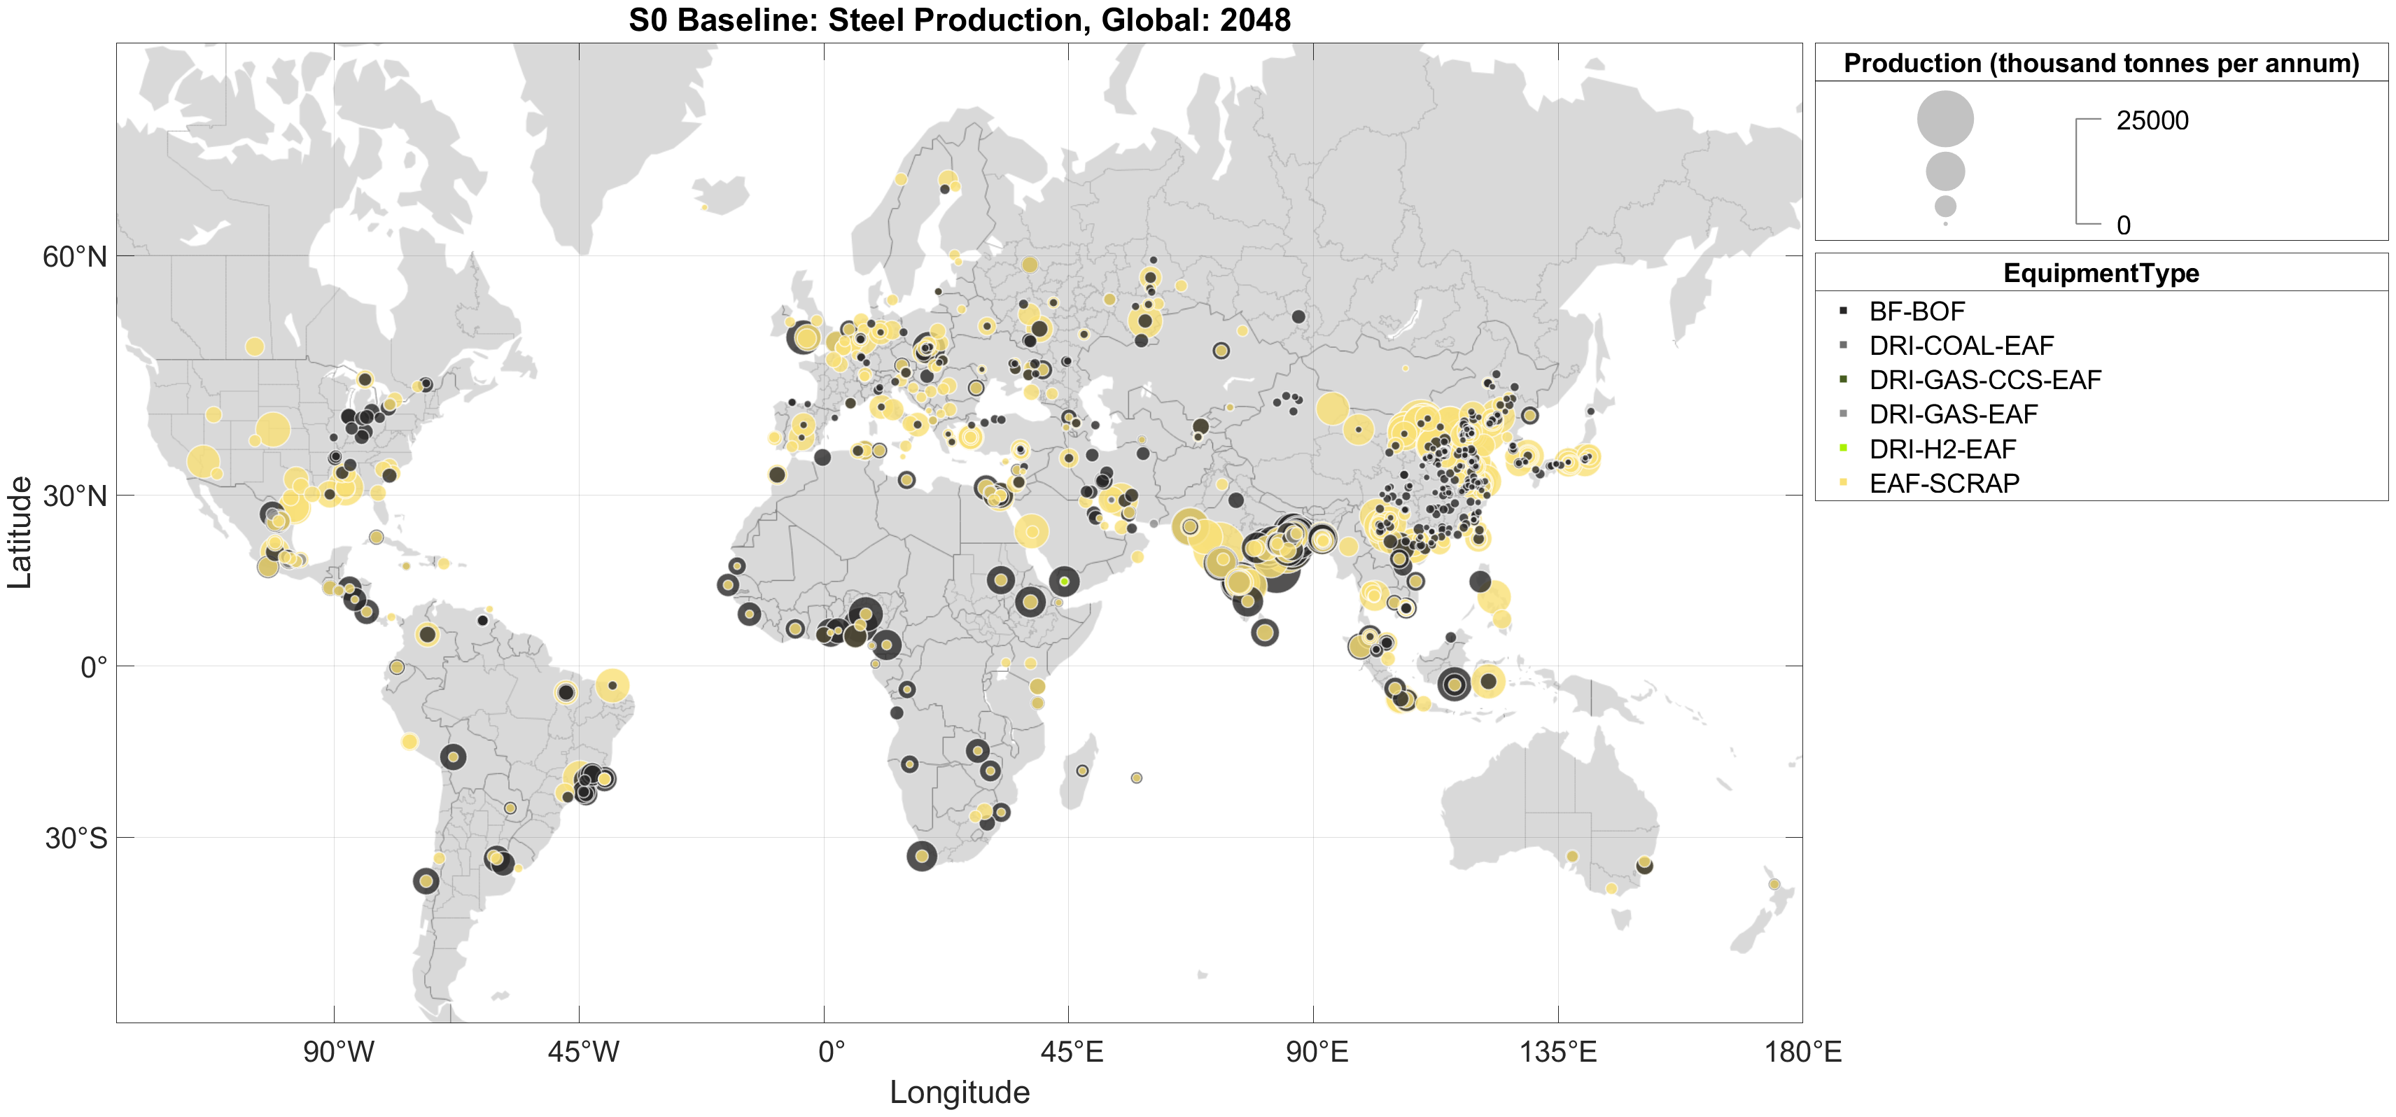
Task: Click the DRI-GAS-CCS-EAF legend marker
Action: point(1842,379)
